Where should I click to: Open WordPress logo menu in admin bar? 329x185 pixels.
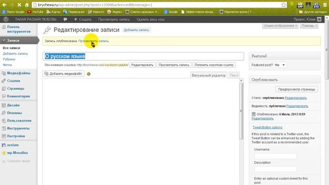(6, 20)
